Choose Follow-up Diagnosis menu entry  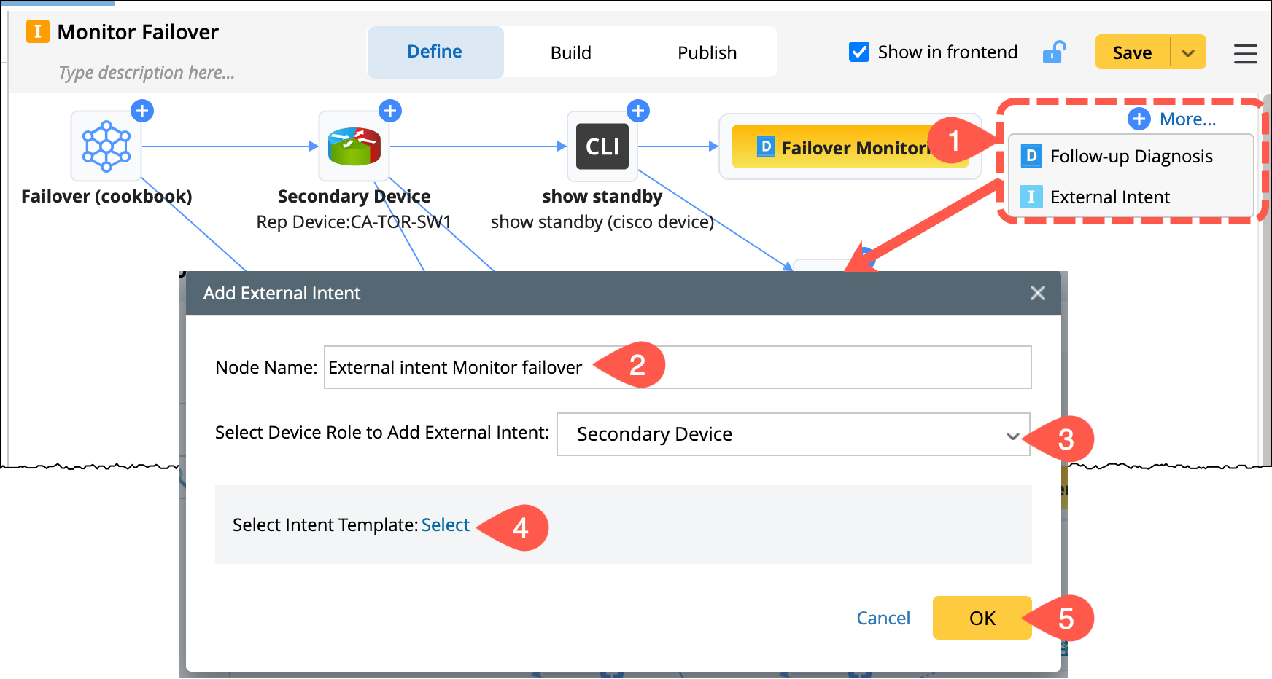1131,156
